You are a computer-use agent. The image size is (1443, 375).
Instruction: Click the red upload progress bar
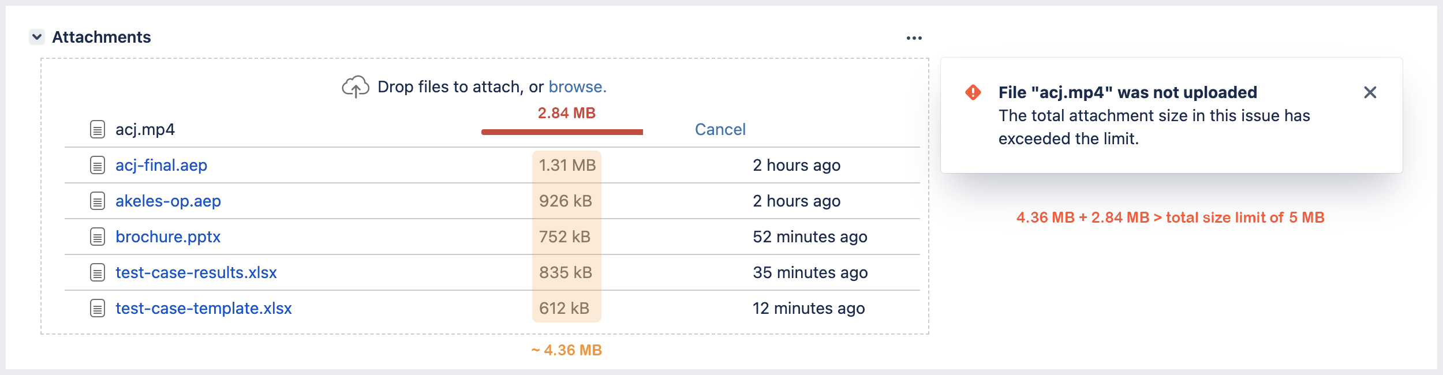click(561, 132)
